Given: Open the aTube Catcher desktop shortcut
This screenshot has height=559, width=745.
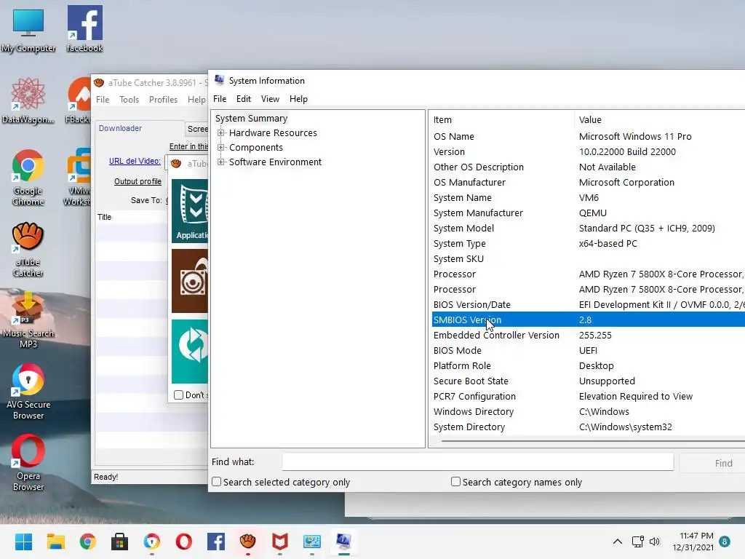Looking at the screenshot, I should [28, 249].
